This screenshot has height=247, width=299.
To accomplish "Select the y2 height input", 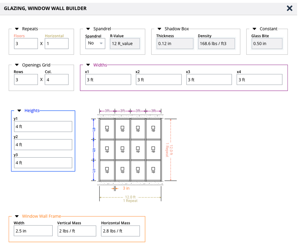I will (43, 145).
